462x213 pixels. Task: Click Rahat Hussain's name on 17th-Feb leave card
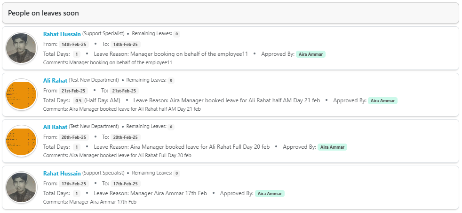pos(62,173)
